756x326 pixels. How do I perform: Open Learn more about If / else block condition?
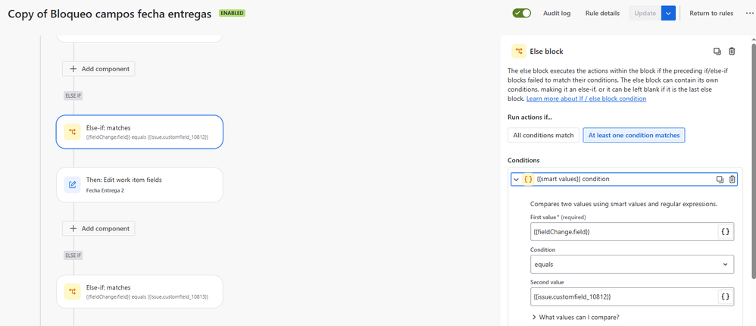[x=586, y=99]
